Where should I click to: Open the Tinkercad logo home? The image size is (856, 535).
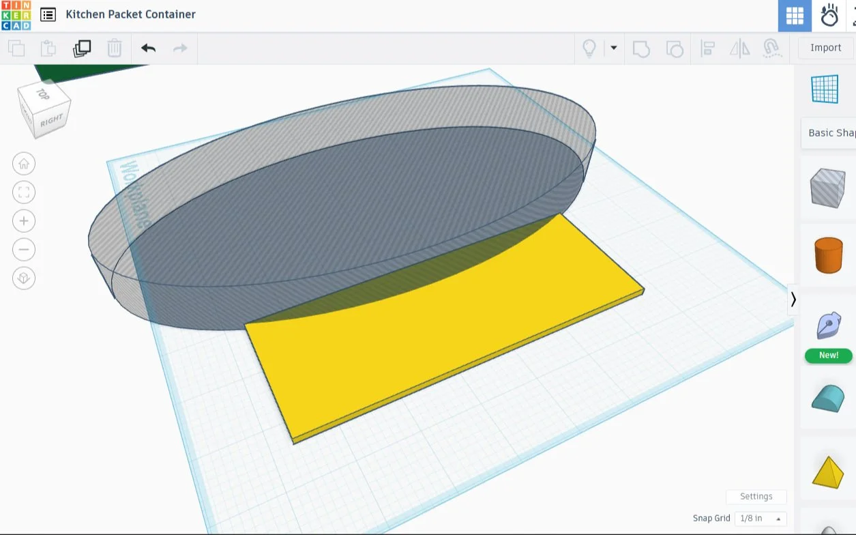16,16
